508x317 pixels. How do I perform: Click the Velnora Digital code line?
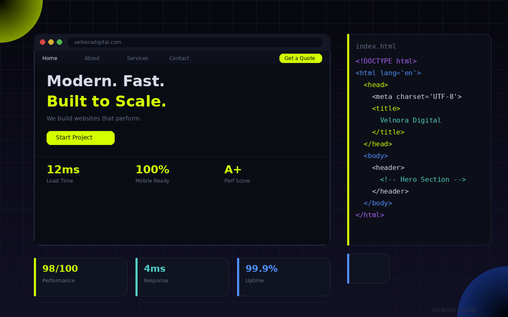point(411,120)
